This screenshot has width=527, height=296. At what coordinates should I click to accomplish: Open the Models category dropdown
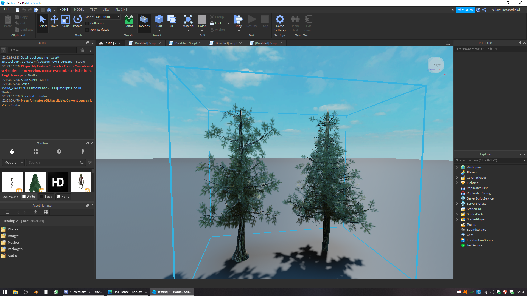pyautogui.click(x=13, y=163)
